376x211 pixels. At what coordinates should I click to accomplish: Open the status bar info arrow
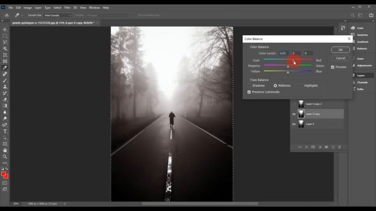coord(65,204)
